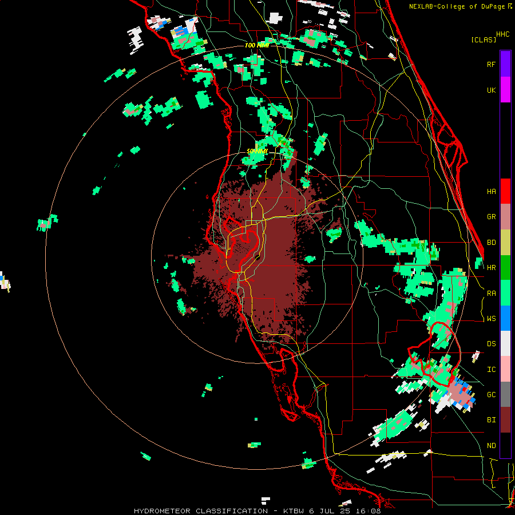Click the white DS legend color swatch
Viewport: 515px width, 515px height.
pos(505,343)
